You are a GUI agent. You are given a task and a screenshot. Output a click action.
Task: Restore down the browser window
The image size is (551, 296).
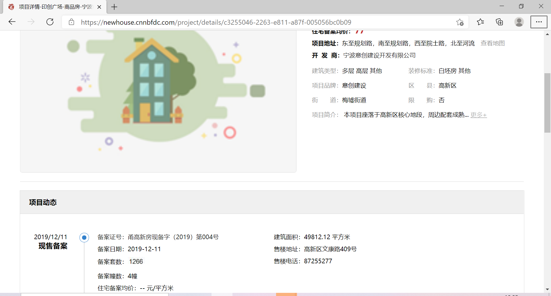pyautogui.click(x=521, y=6)
